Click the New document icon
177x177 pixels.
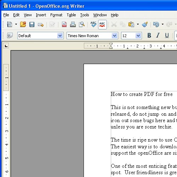10,24
